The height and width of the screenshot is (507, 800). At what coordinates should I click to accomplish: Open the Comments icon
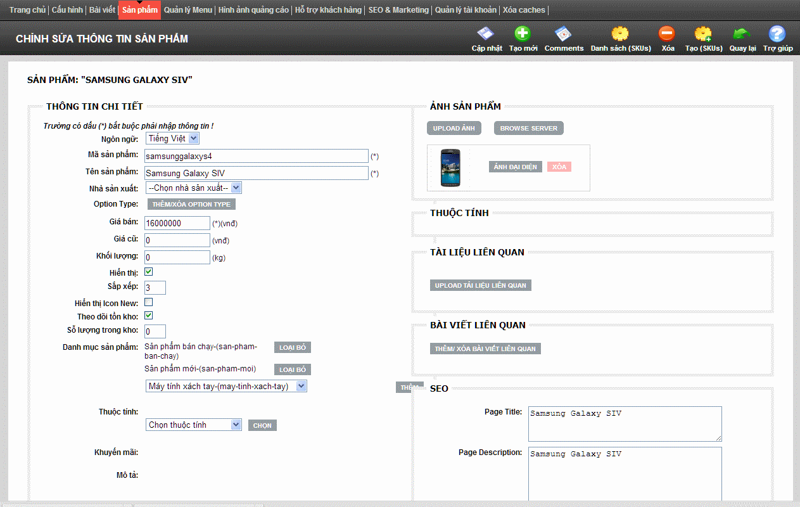563,34
